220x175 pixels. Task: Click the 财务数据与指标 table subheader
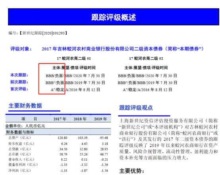(20, 132)
